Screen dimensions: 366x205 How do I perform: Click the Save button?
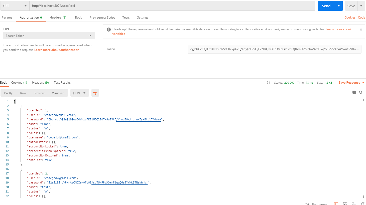pyautogui.click(x=351, y=6)
